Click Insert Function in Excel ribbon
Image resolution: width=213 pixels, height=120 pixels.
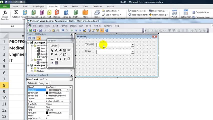click(5, 15)
